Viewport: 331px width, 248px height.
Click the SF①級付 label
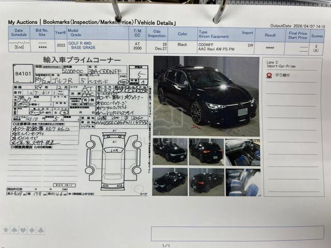click(x=282, y=75)
